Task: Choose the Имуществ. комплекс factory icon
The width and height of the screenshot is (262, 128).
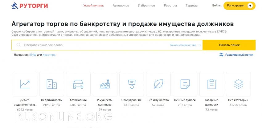Action: click(x=105, y=84)
